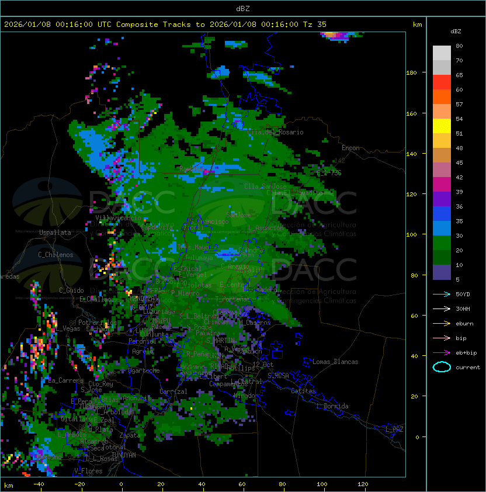
Task: Click the S_ROSA place label
Action: click(x=278, y=376)
